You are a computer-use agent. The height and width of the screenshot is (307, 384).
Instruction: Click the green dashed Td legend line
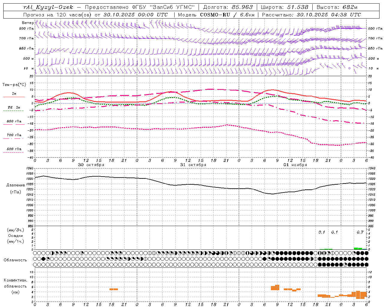click(13, 111)
